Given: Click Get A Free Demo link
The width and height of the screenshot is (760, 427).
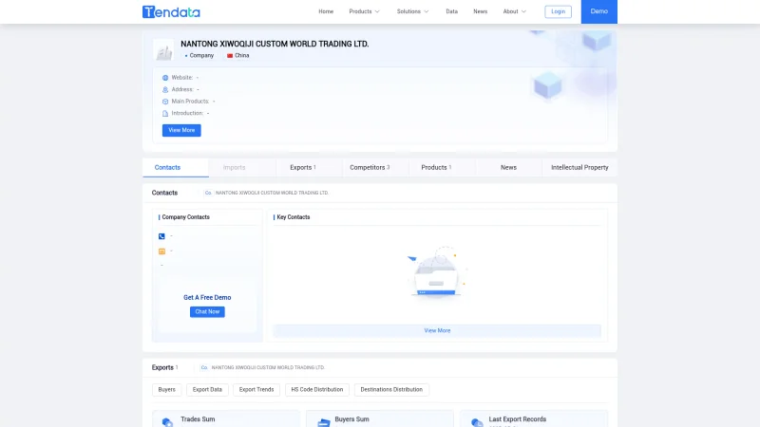Looking at the screenshot, I should tap(207, 298).
